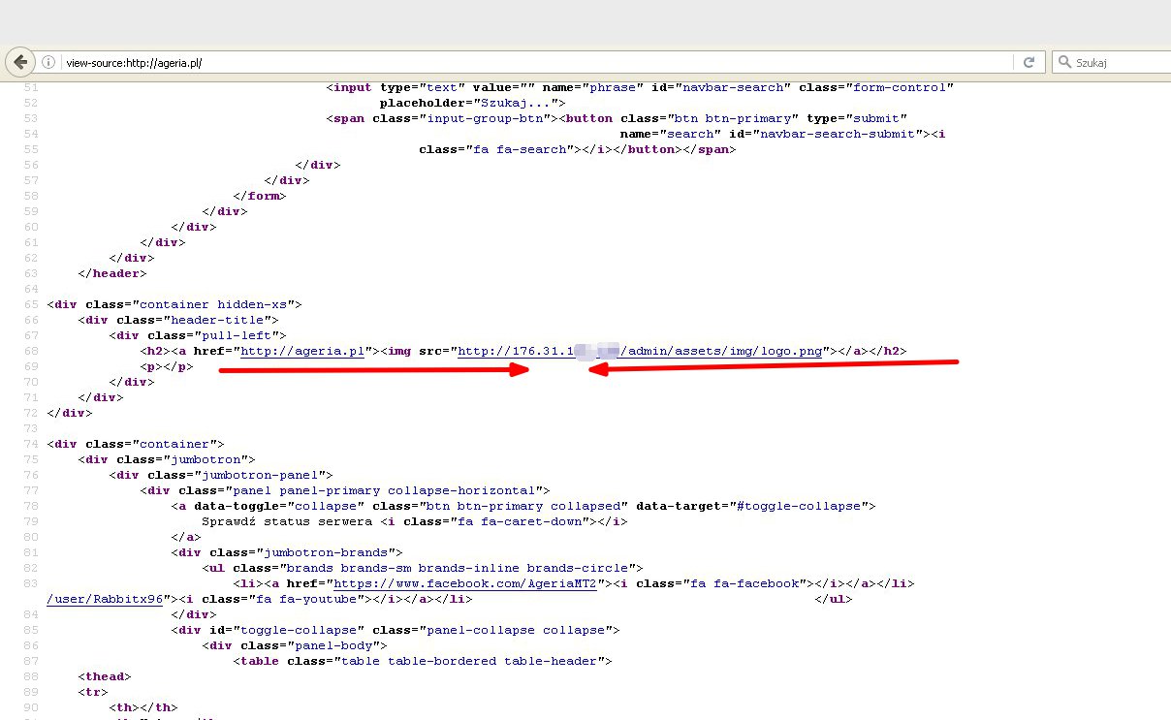
Task: Click the <tr> tag on line 89
Action: pos(93,692)
